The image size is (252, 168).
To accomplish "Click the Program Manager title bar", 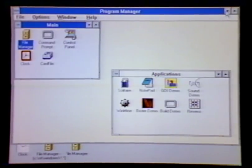I will tap(122, 11).
